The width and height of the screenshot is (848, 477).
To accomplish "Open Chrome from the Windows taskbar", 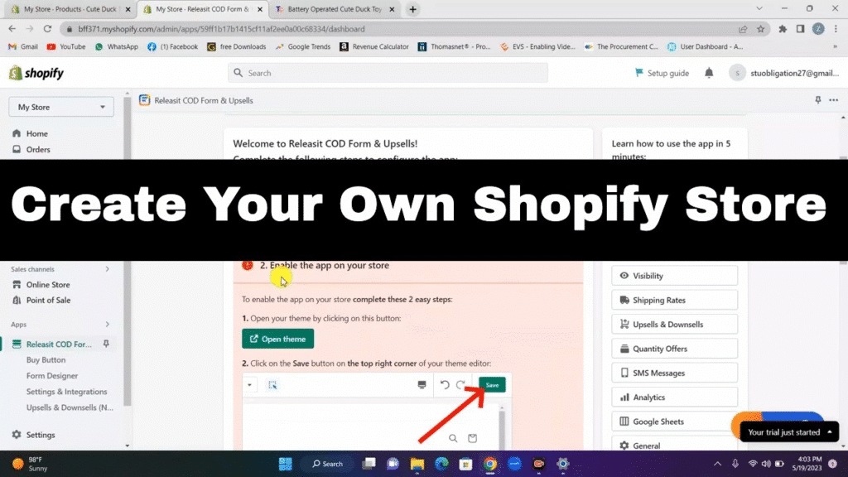I will (x=489, y=464).
